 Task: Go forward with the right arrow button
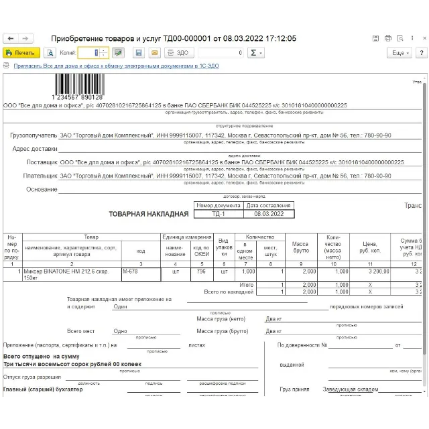pos(25,39)
